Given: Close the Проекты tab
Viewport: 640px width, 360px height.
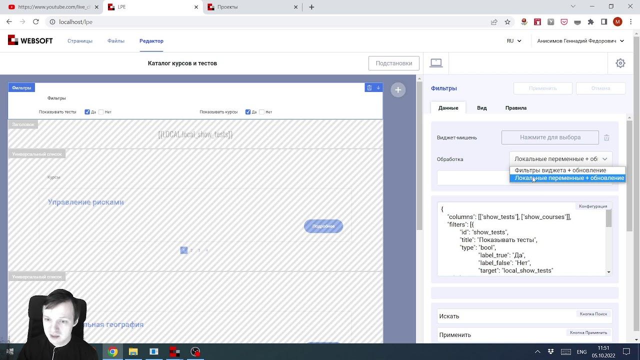Looking at the screenshot, I should click(296, 7).
